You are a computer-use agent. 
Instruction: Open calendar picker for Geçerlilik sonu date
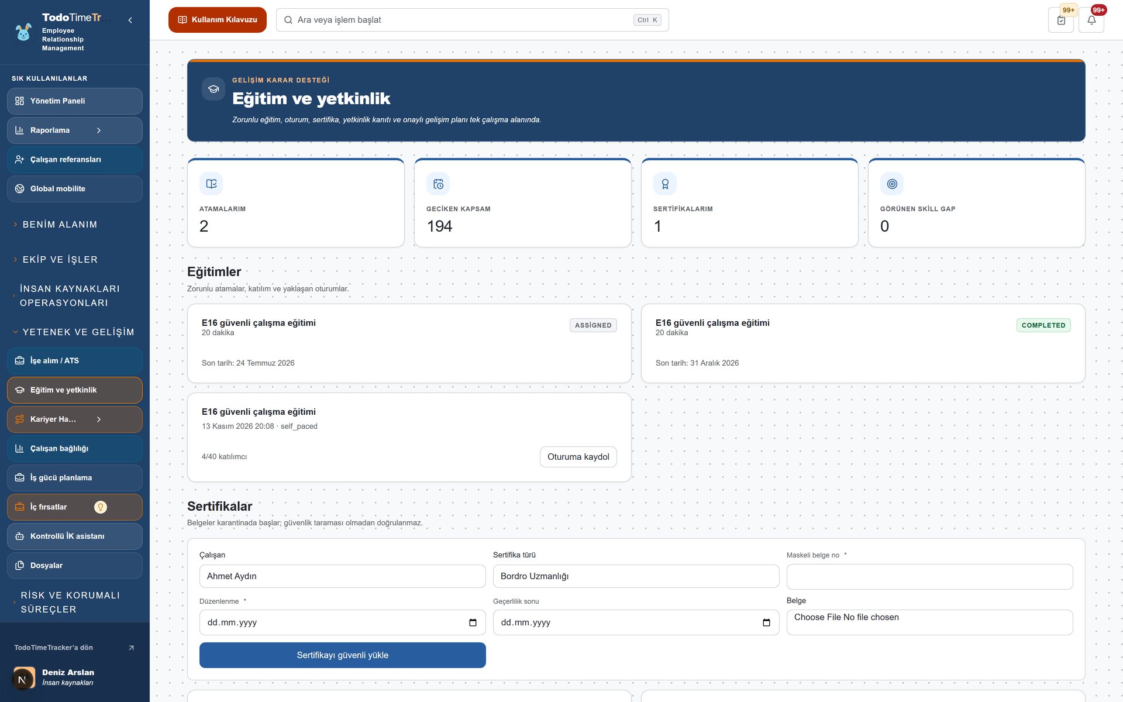coord(766,622)
